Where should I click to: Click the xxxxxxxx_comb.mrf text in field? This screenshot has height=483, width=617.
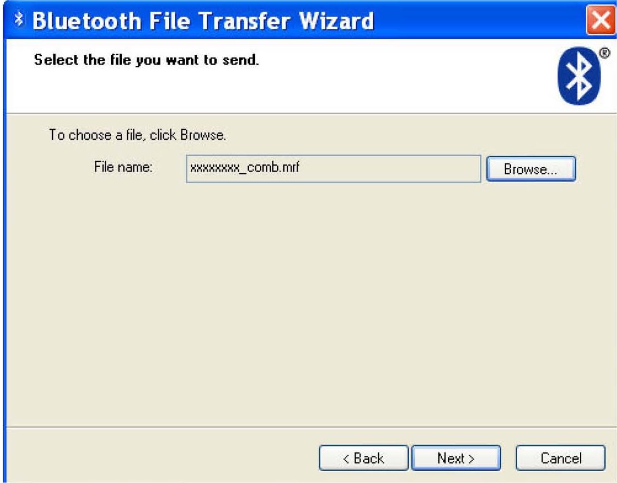[x=244, y=167]
